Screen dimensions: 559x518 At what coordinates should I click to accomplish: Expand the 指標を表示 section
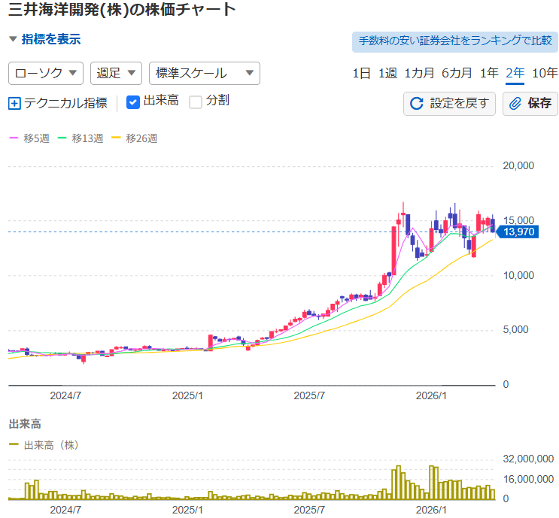pyautogui.click(x=45, y=39)
